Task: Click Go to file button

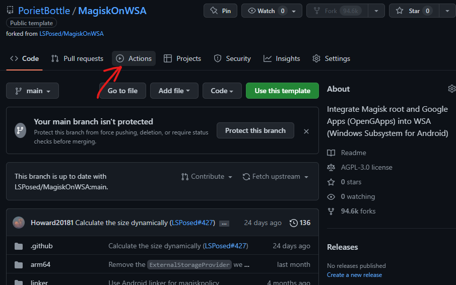Action: tap(122, 91)
